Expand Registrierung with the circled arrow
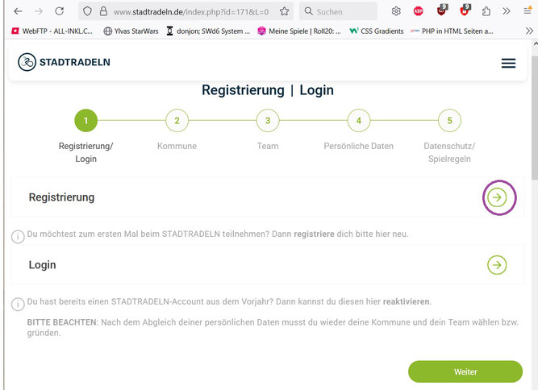Screen dimensions: 538x390 [497, 197]
